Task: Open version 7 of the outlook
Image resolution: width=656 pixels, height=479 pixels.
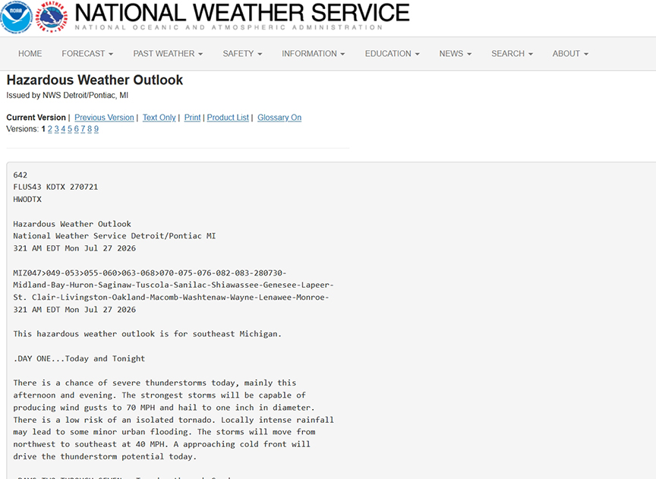Action: pyautogui.click(x=83, y=129)
